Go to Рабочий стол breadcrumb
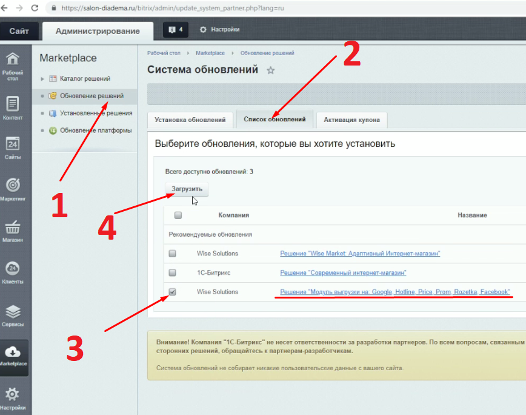The image size is (526, 415). pyautogui.click(x=164, y=53)
